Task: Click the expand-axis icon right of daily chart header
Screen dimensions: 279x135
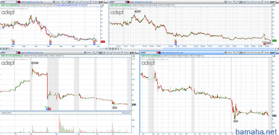Action: (x=102, y=5)
